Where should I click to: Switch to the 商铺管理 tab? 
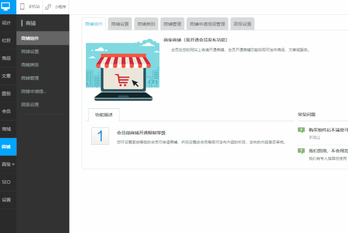(172, 24)
